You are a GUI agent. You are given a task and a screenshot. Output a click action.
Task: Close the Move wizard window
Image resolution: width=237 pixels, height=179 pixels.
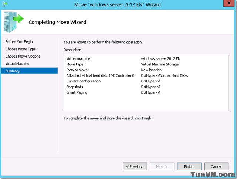229,3
